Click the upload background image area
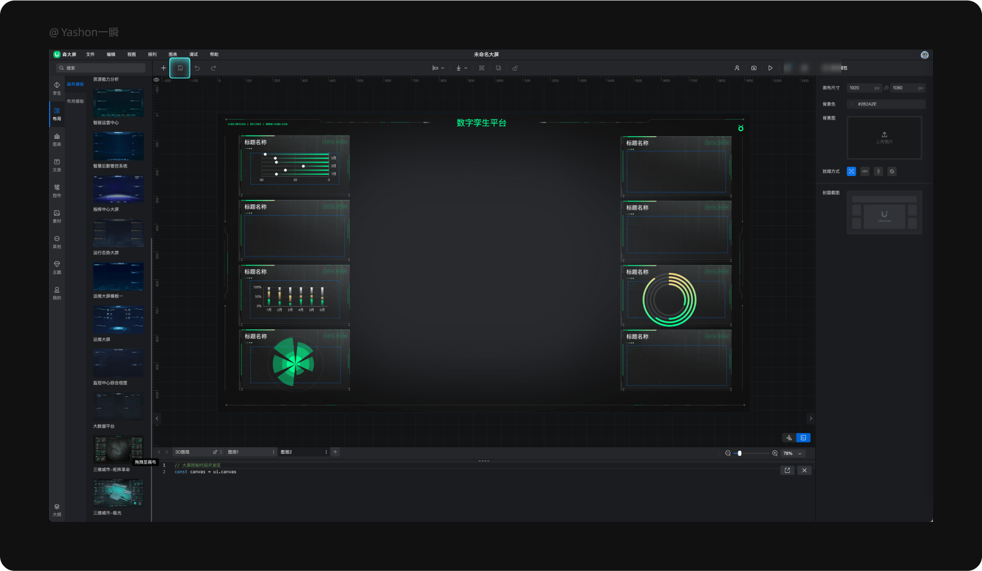This screenshot has height=571, width=982. (x=884, y=137)
